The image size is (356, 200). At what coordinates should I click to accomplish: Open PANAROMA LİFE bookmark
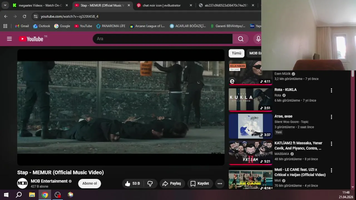point(111,26)
